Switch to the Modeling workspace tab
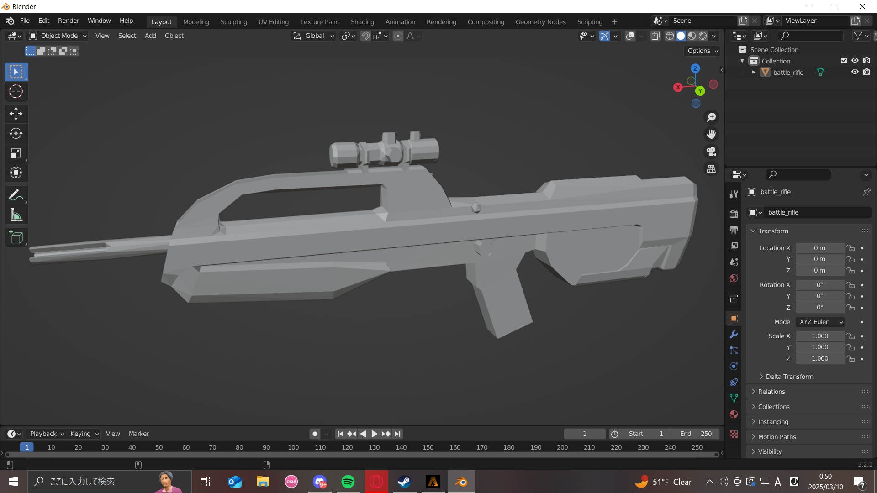This screenshot has width=877, height=493. [196, 21]
